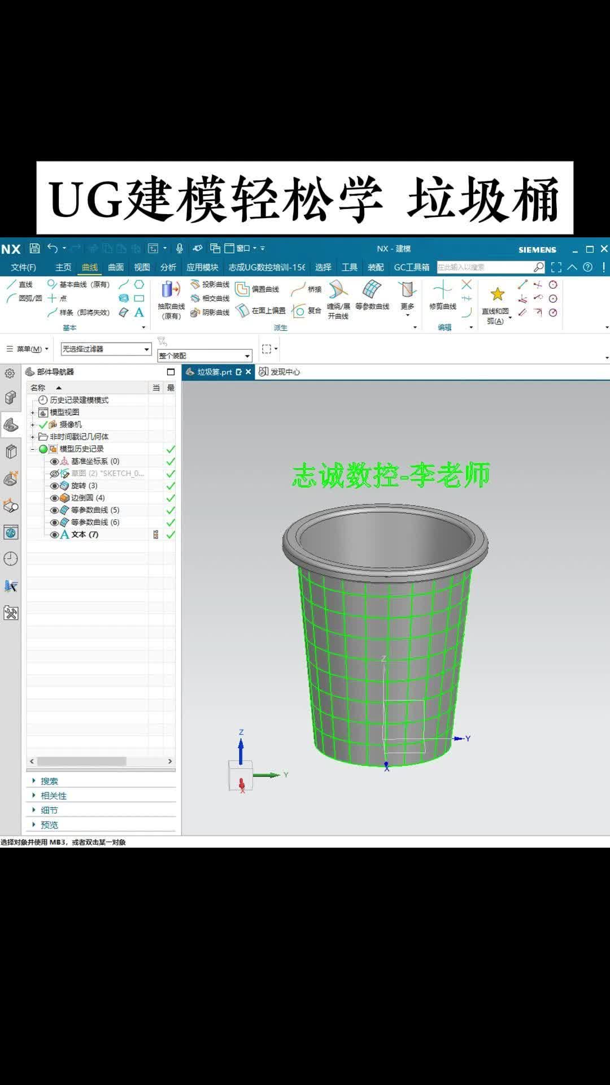Open the 应用模块 ribbon tab
The image size is (610, 1085).
click(202, 267)
